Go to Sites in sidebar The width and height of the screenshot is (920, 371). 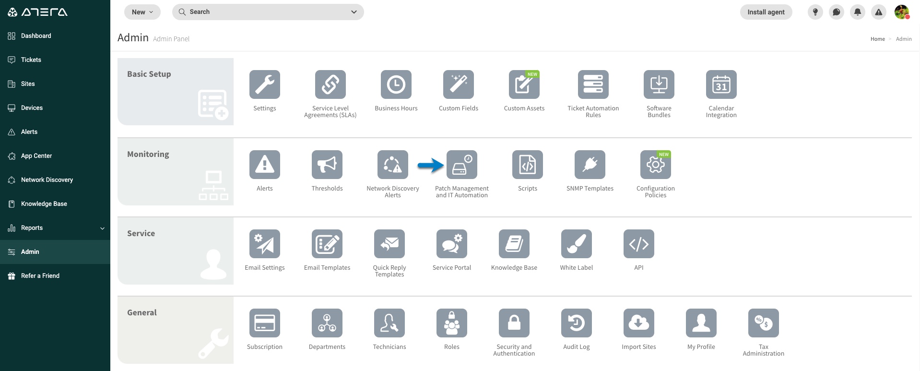click(55, 84)
